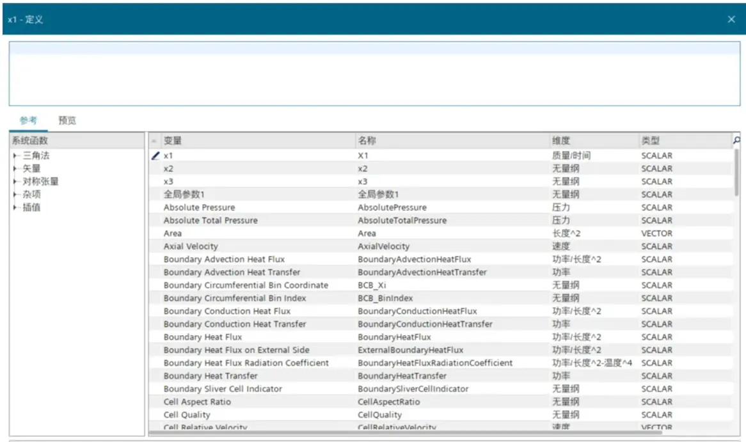
Task: Expand the 对称张量 tree node
Action: [x=15, y=181]
